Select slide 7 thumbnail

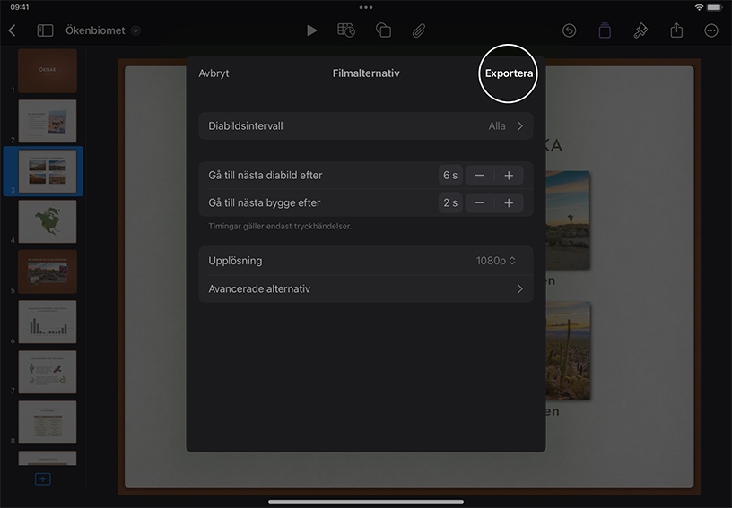click(x=48, y=372)
